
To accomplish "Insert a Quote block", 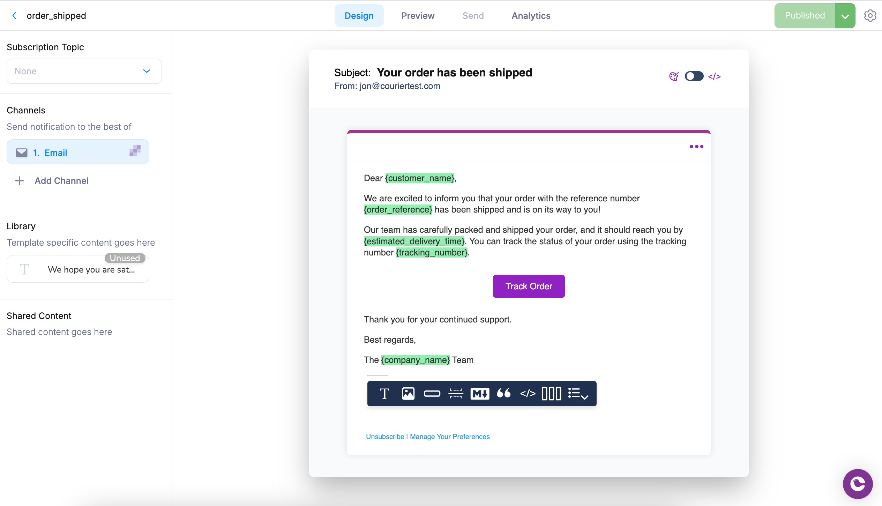I will (x=504, y=394).
